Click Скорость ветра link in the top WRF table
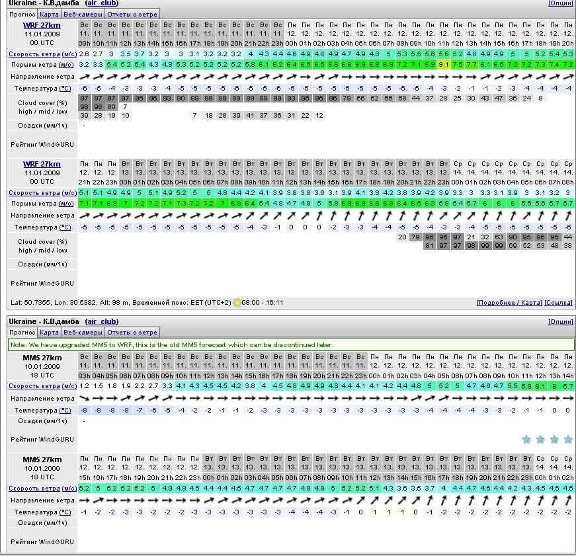Screen dimensions: 576x556 (34, 54)
